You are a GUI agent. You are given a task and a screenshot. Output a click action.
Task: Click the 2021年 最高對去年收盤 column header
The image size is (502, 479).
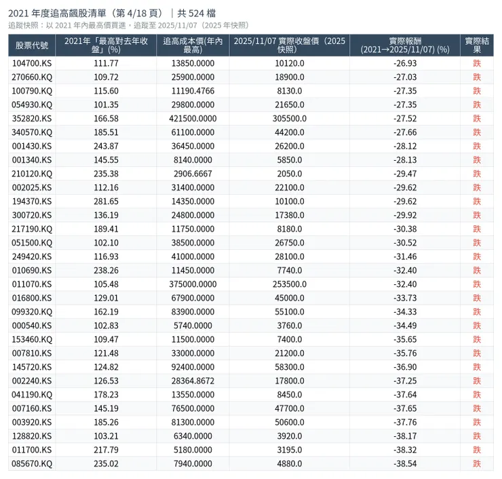point(106,45)
